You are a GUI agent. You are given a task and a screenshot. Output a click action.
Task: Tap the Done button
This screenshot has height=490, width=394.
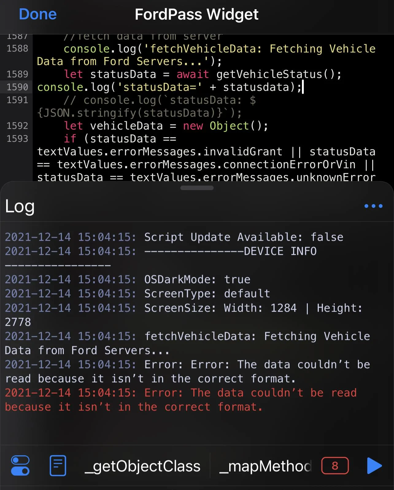pyautogui.click(x=38, y=14)
